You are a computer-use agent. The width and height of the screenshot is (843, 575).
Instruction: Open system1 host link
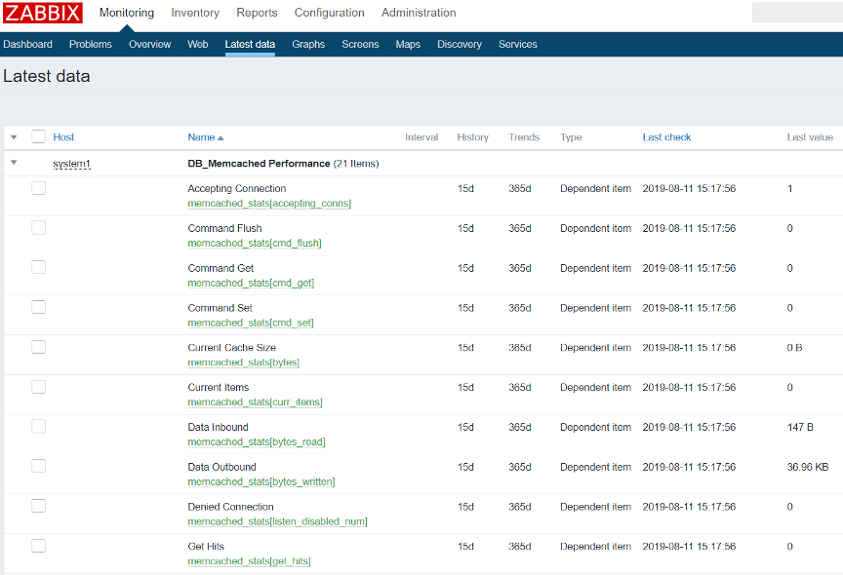pyautogui.click(x=71, y=164)
